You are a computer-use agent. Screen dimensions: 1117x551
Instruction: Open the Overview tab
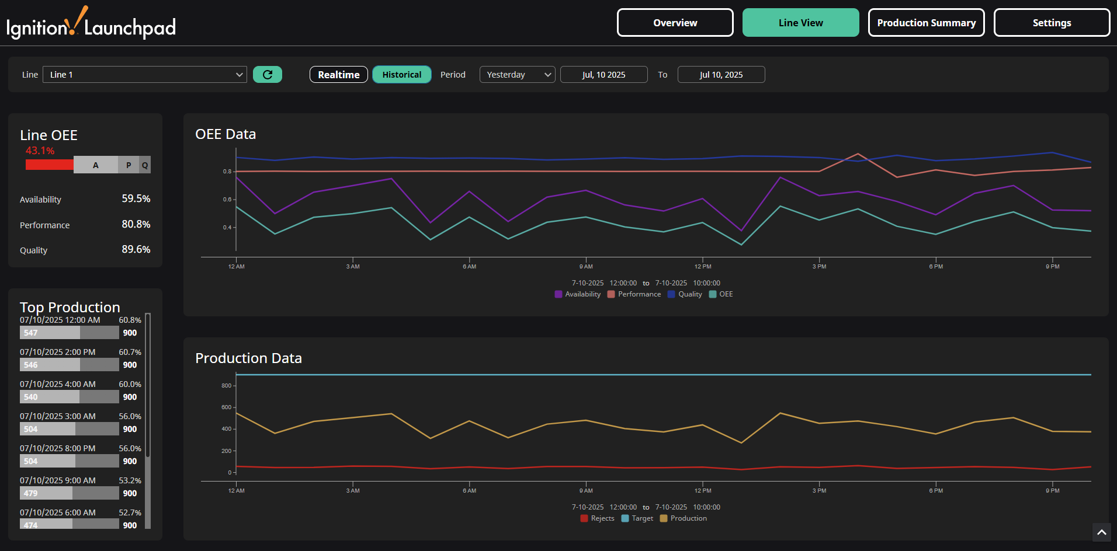675,23
